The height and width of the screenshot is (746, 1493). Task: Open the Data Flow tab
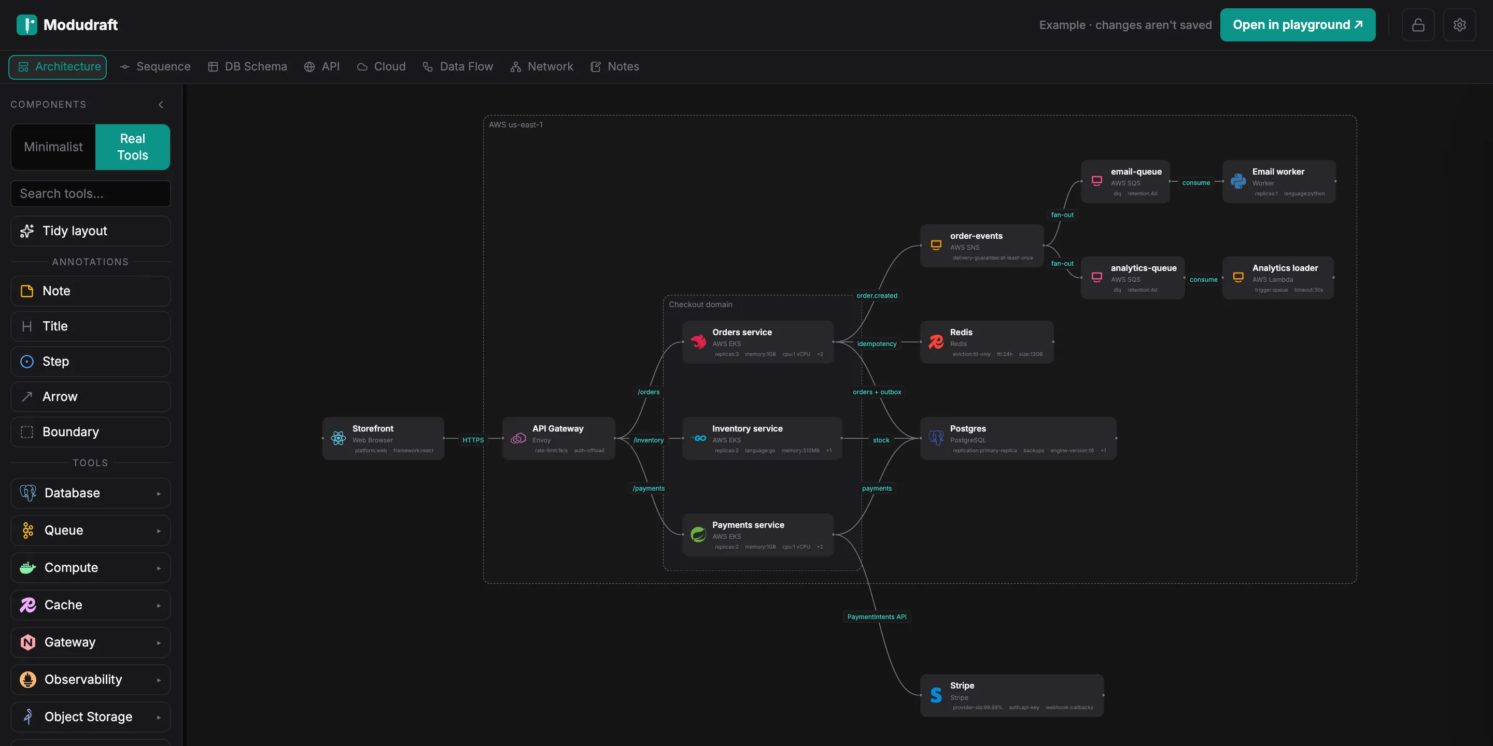[x=458, y=67]
